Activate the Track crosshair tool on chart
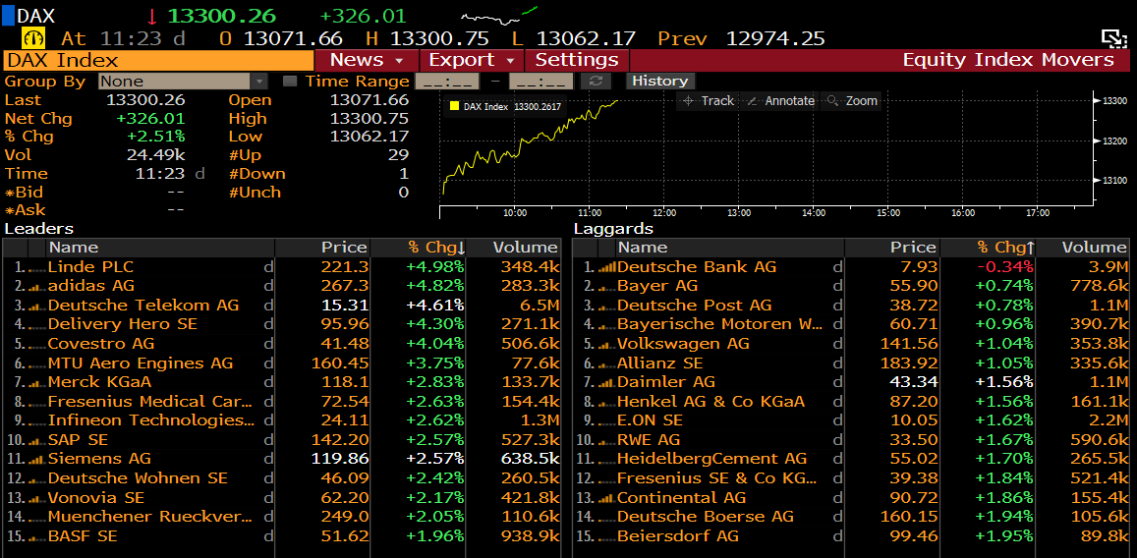1137x558 pixels. click(x=709, y=100)
